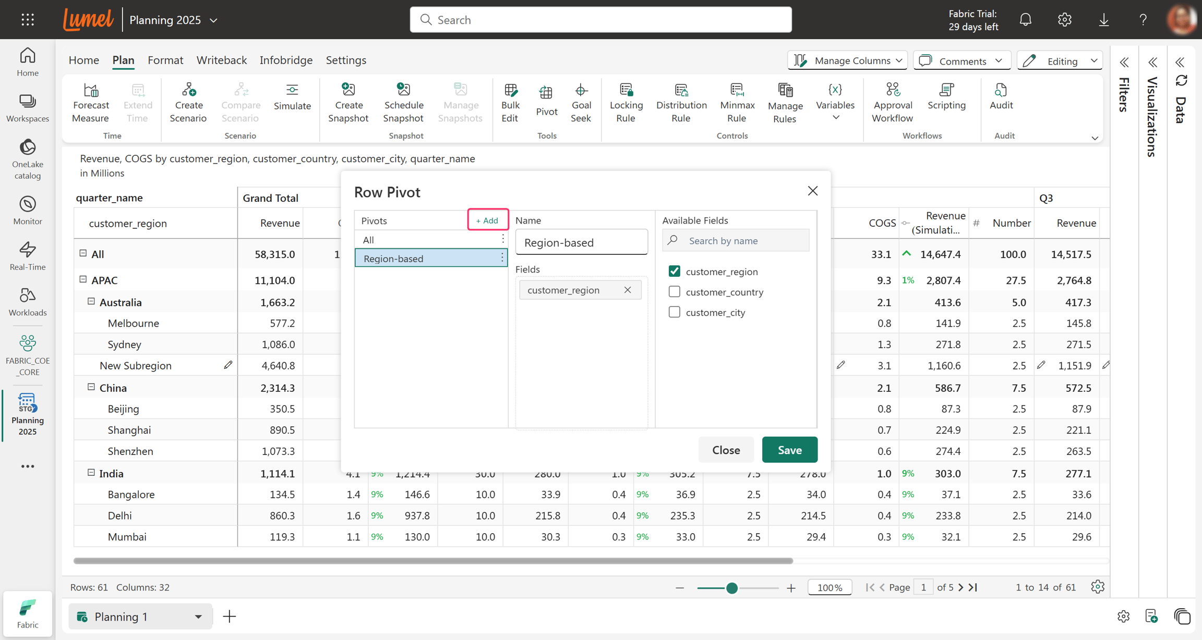
Task: Switch to the Writeback tab
Action: 221,60
